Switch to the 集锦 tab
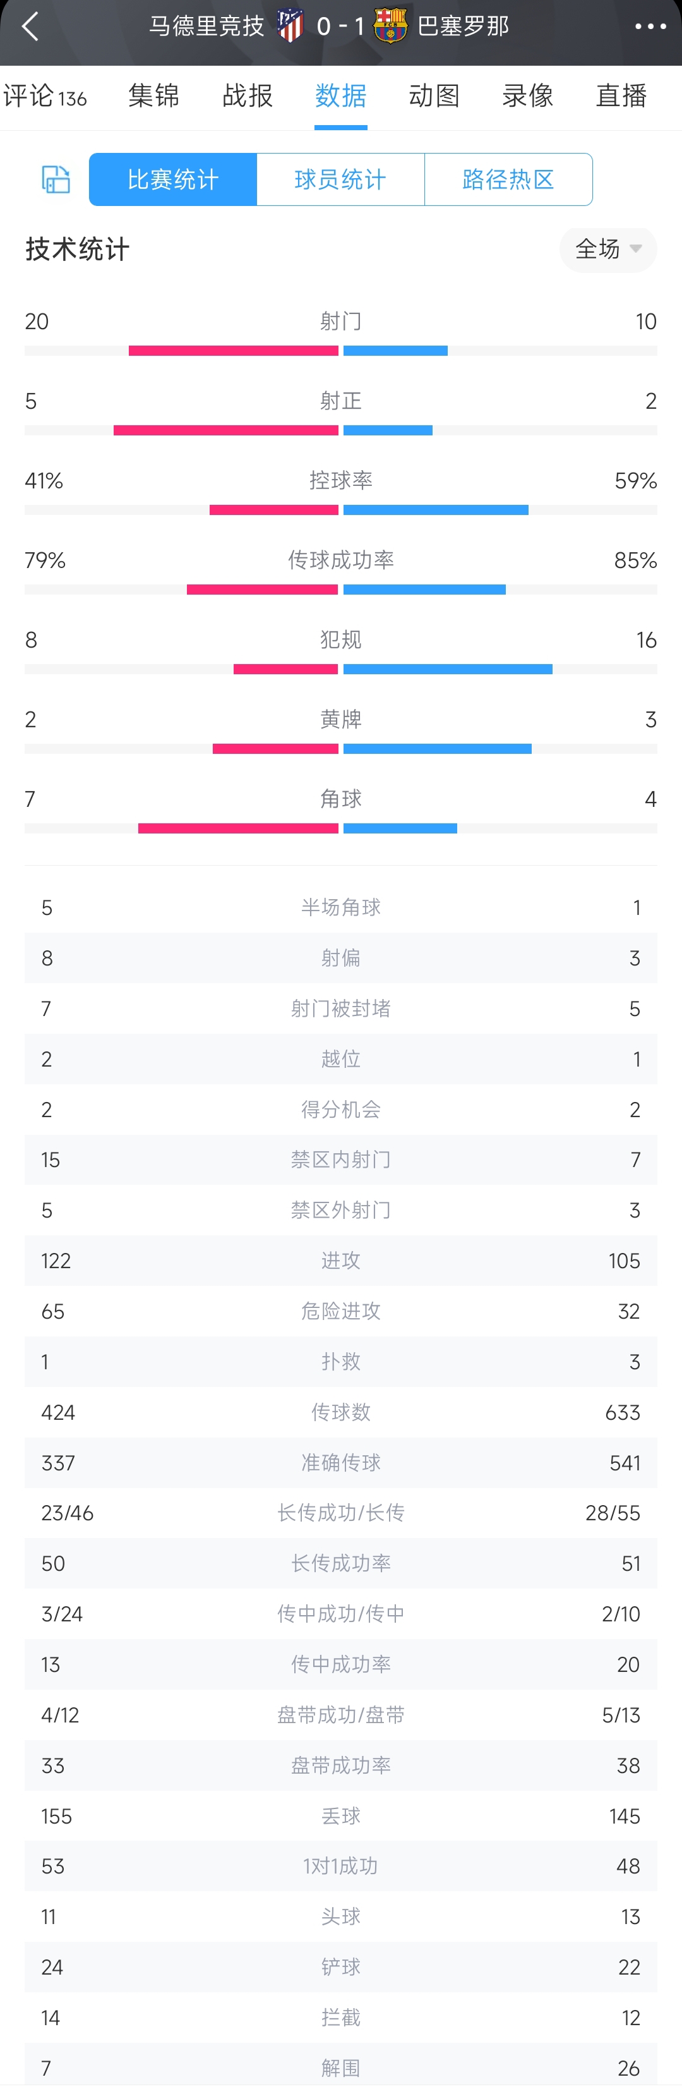682x2089 pixels. [154, 95]
